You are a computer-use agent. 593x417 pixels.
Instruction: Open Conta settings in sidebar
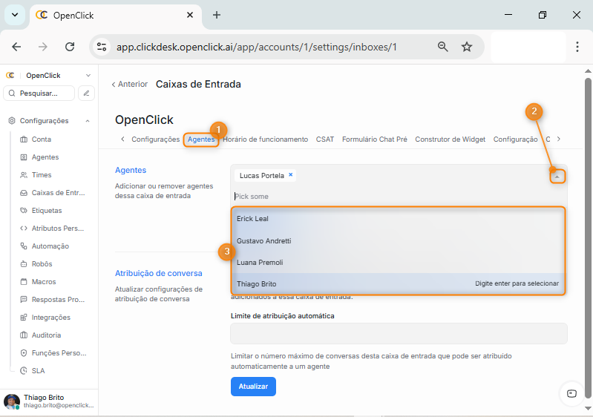coord(41,139)
